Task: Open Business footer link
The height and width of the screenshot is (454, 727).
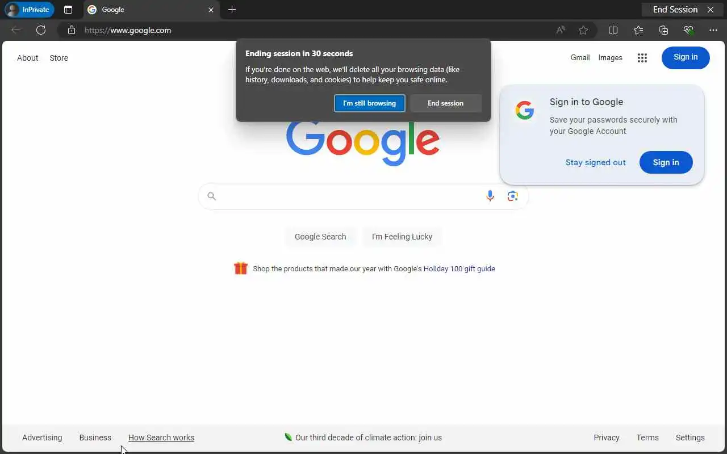Action: coord(95,438)
